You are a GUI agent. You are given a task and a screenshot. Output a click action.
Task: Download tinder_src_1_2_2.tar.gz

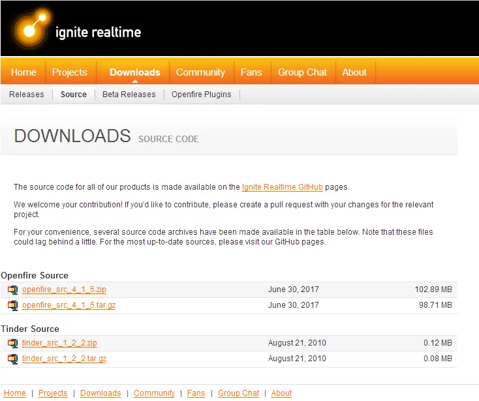coord(64,359)
